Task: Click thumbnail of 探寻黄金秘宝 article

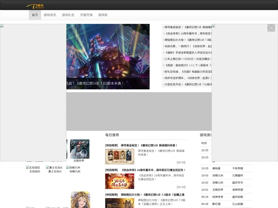Action: [120, 156]
